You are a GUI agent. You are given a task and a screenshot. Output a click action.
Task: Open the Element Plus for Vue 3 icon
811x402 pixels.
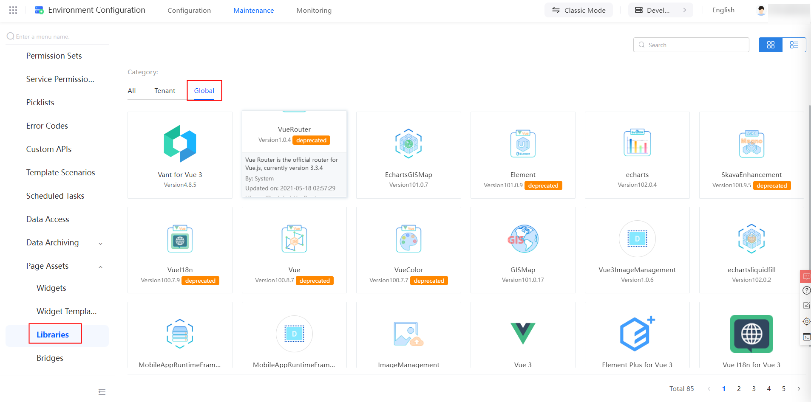click(x=637, y=334)
